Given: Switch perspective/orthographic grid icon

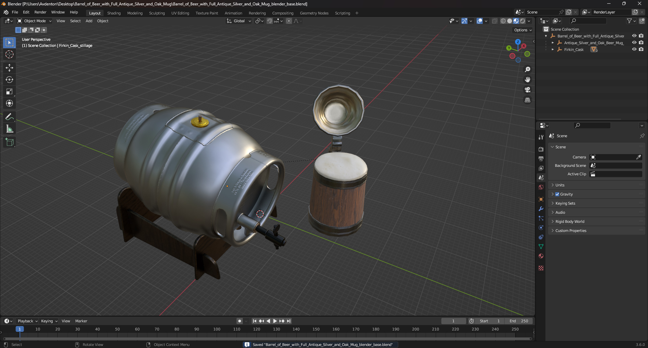Looking at the screenshot, I should click(x=527, y=100).
